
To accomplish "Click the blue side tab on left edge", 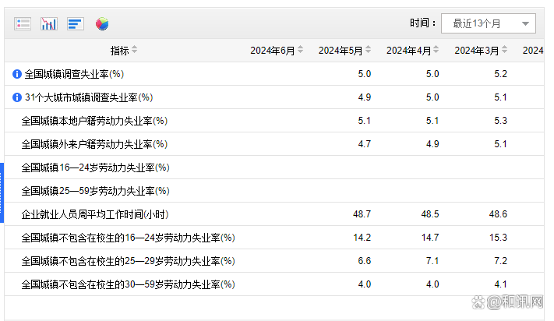I will click(2, 192).
